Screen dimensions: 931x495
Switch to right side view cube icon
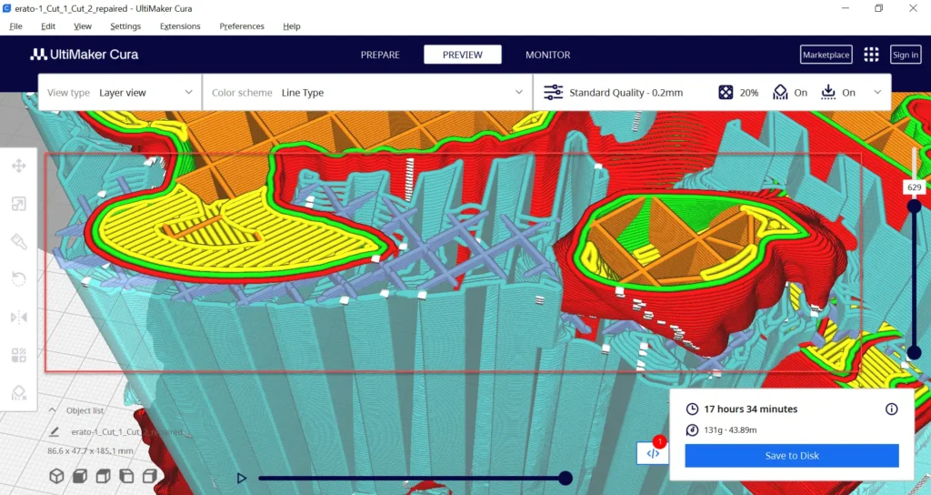click(x=150, y=476)
